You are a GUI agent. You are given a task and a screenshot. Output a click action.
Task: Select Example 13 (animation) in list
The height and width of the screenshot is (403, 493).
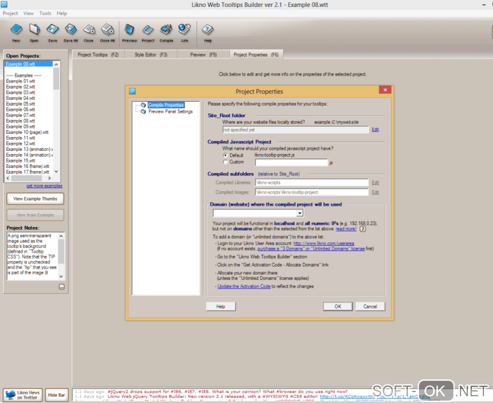coord(29,150)
